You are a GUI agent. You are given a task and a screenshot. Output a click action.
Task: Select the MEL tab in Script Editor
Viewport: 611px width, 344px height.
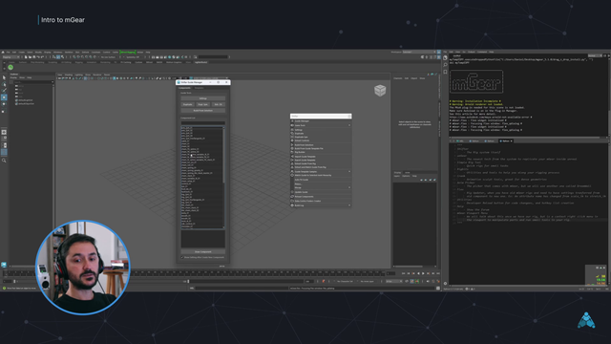coord(460,140)
